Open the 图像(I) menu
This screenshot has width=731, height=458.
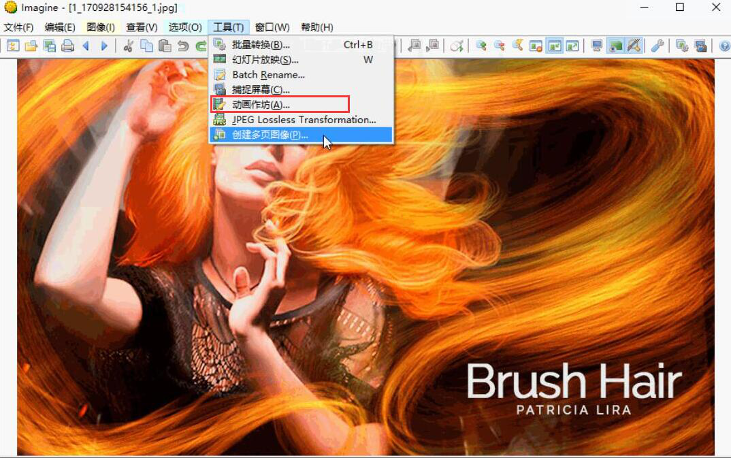click(x=101, y=27)
